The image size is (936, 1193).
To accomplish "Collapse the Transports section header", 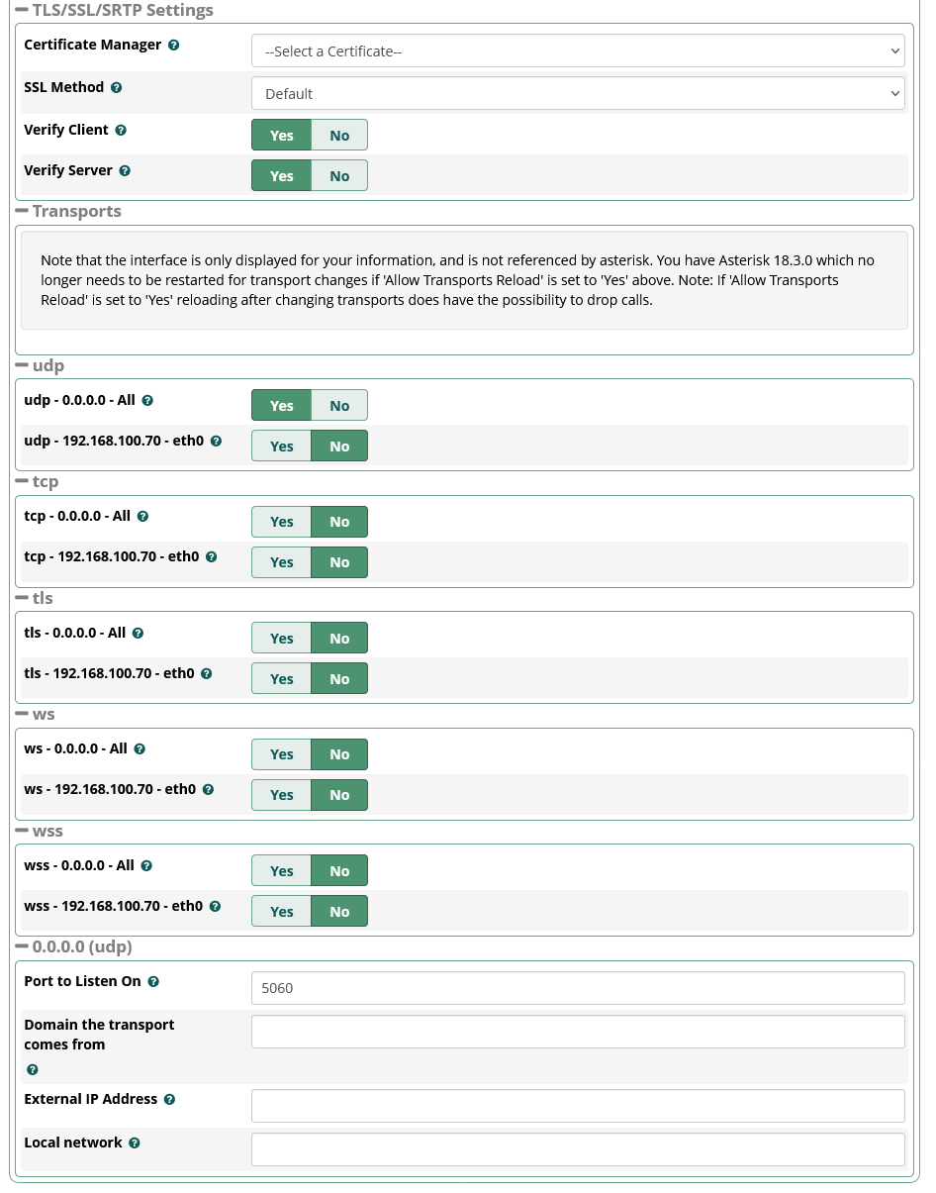I will 22,211.
